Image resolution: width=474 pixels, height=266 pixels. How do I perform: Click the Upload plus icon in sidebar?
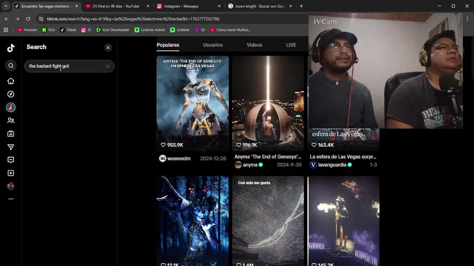pyautogui.click(x=11, y=173)
